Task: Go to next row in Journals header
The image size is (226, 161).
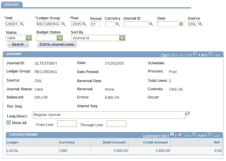Action: click(x=211, y=54)
